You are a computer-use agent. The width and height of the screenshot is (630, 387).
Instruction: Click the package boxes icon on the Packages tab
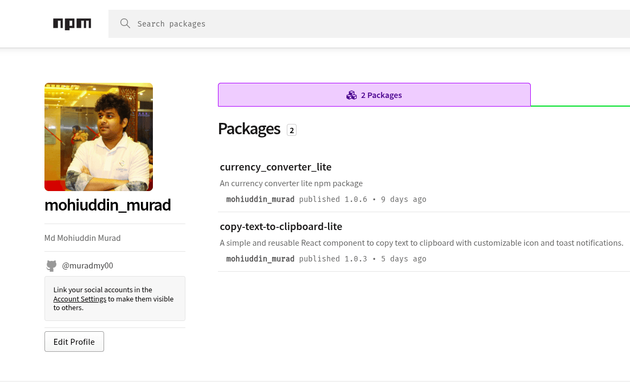(x=351, y=95)
